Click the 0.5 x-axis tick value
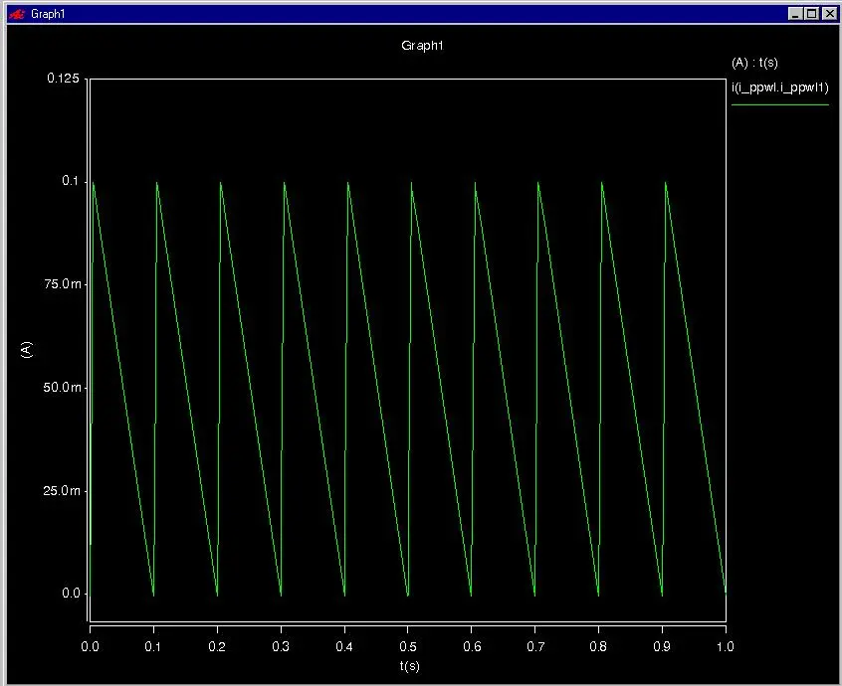This screenshot has width=842, height=686. (x=408, y=647)
